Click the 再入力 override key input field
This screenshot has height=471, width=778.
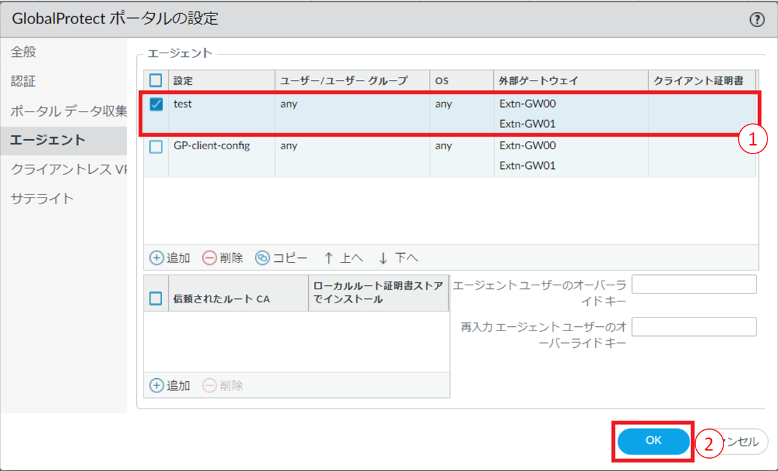(x=694, y=327)
